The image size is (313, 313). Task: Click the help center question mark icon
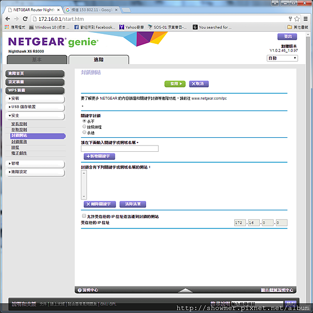(x=79, y=290)
